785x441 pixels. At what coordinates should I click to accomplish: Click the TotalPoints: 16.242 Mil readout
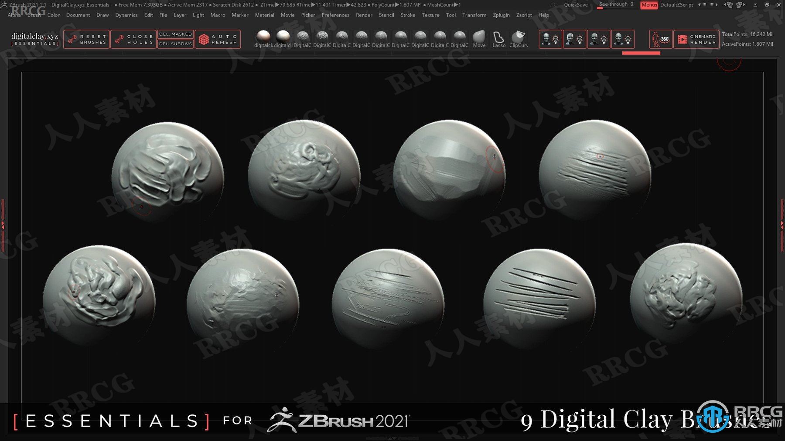(747, 34)
